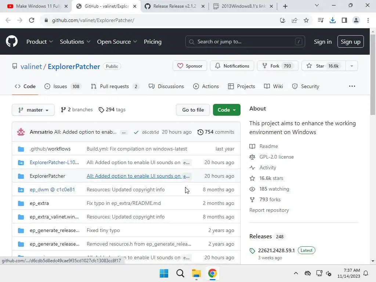Image resolution: width=376 pixels, height=282 pixels.
Task: Click the repository icon next to valinet
Action: click(x=15, y=66)
